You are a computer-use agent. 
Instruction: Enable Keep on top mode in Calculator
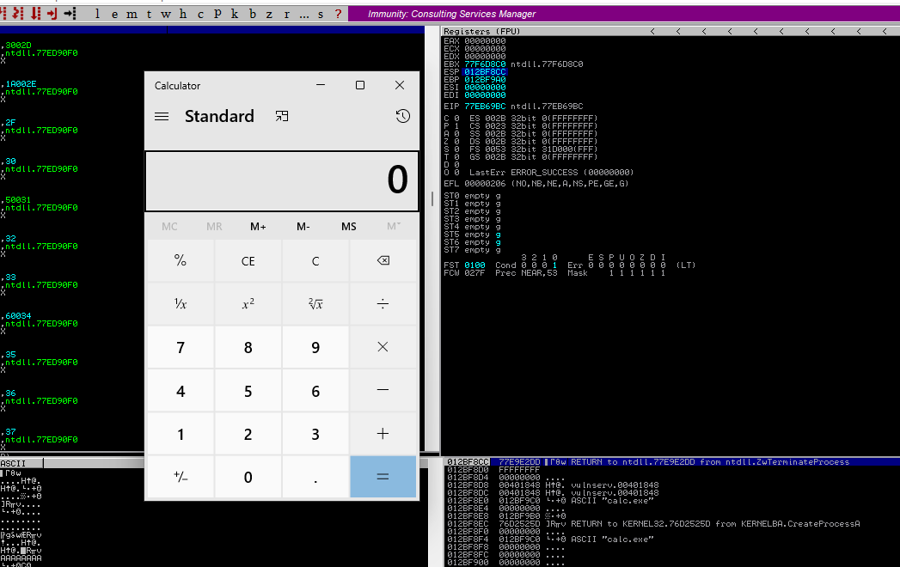281,116
